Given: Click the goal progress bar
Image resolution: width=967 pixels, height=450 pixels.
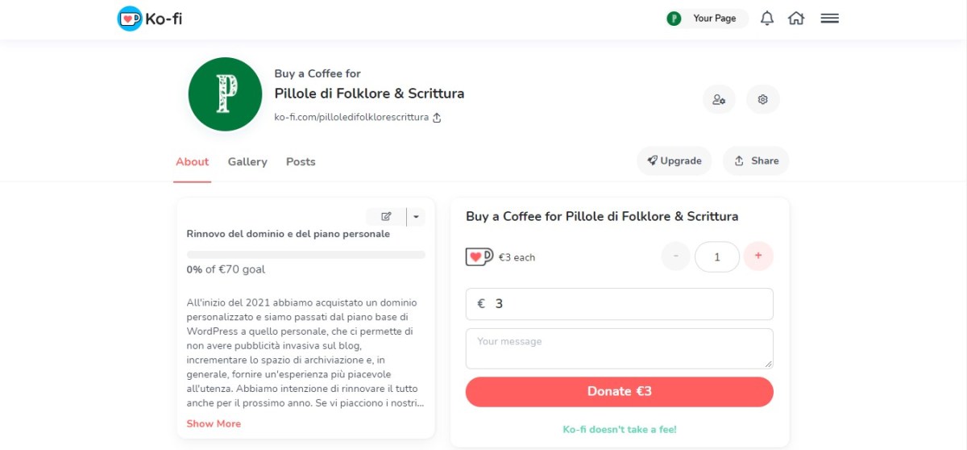Looking at the screenshot, I should pyautogui.click(x=306, y=255).
